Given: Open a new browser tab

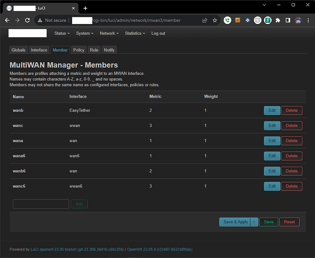Looking at the screenshot, I should click(x=85, y=8).
